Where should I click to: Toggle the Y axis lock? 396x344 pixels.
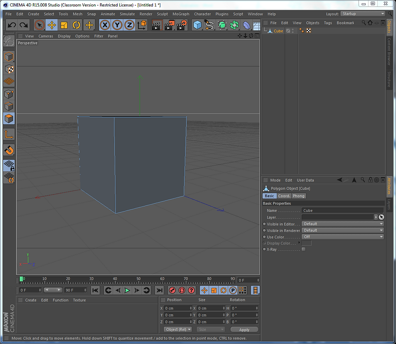[117, 25]
